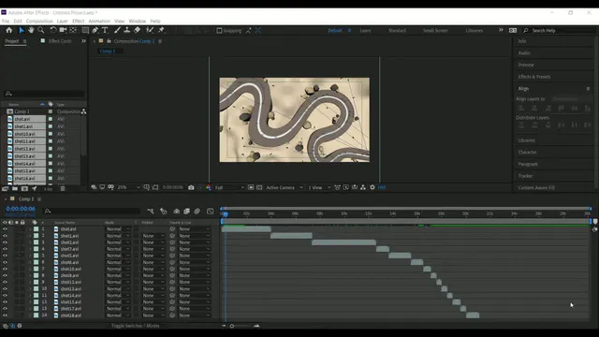Select shot10.avi in the Project panel
Viewport: 599px width, 337px height.
[x=25, y=134]
